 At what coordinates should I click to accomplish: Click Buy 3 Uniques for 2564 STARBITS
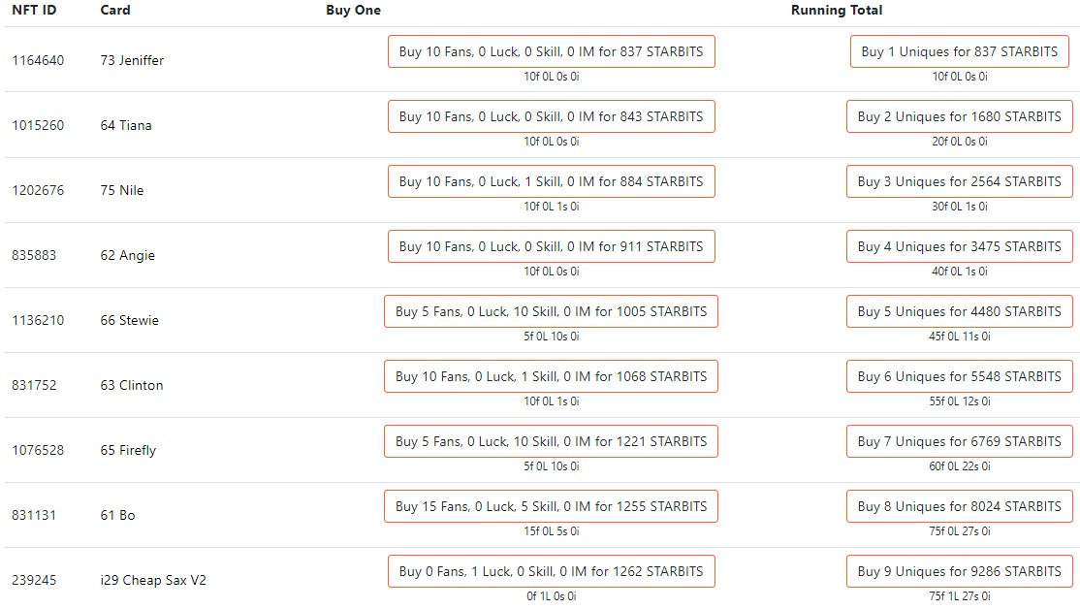click(960, 181)
